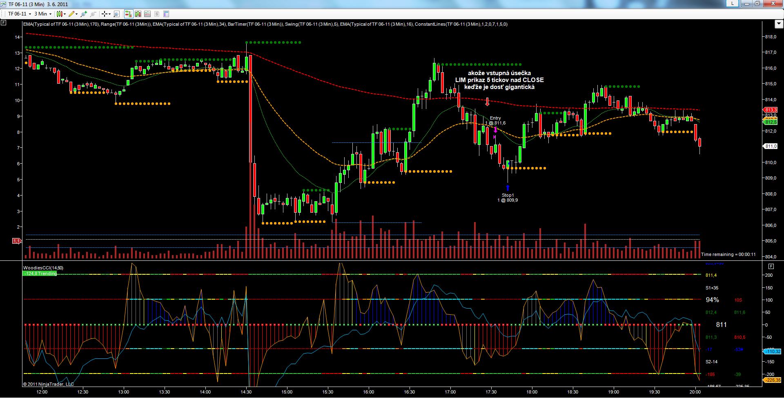
Task: Open the chart style candlestick icon
Action: 60,14
